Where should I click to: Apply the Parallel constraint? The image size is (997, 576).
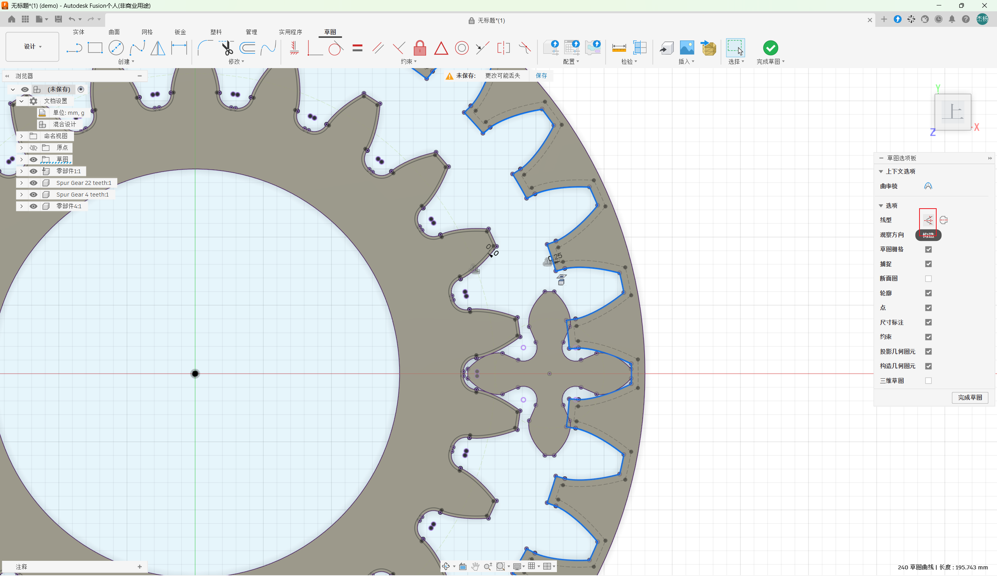(x=378, y=48)
